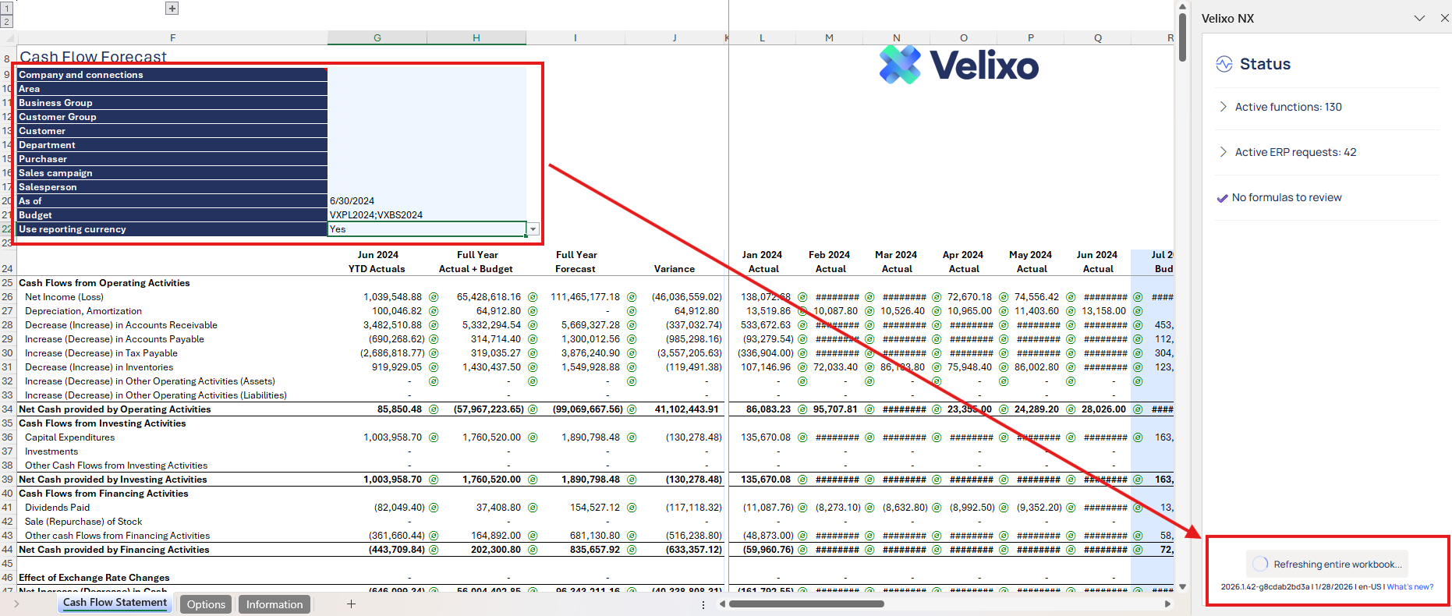The image size is (1452, 616).
Task: Click the @ icon beside Dividends Paid YTD Actuals
Action: click(434, 508)
